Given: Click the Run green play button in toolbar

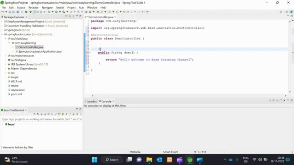Looking at the screenshot, I should tap(56, 12).
